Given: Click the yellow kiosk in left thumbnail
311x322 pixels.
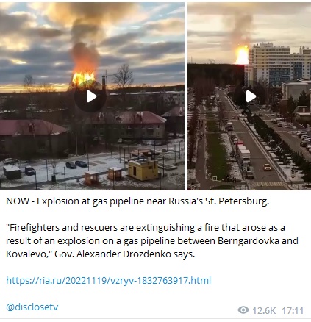Looking at the screenshot, I should point(143,170).
